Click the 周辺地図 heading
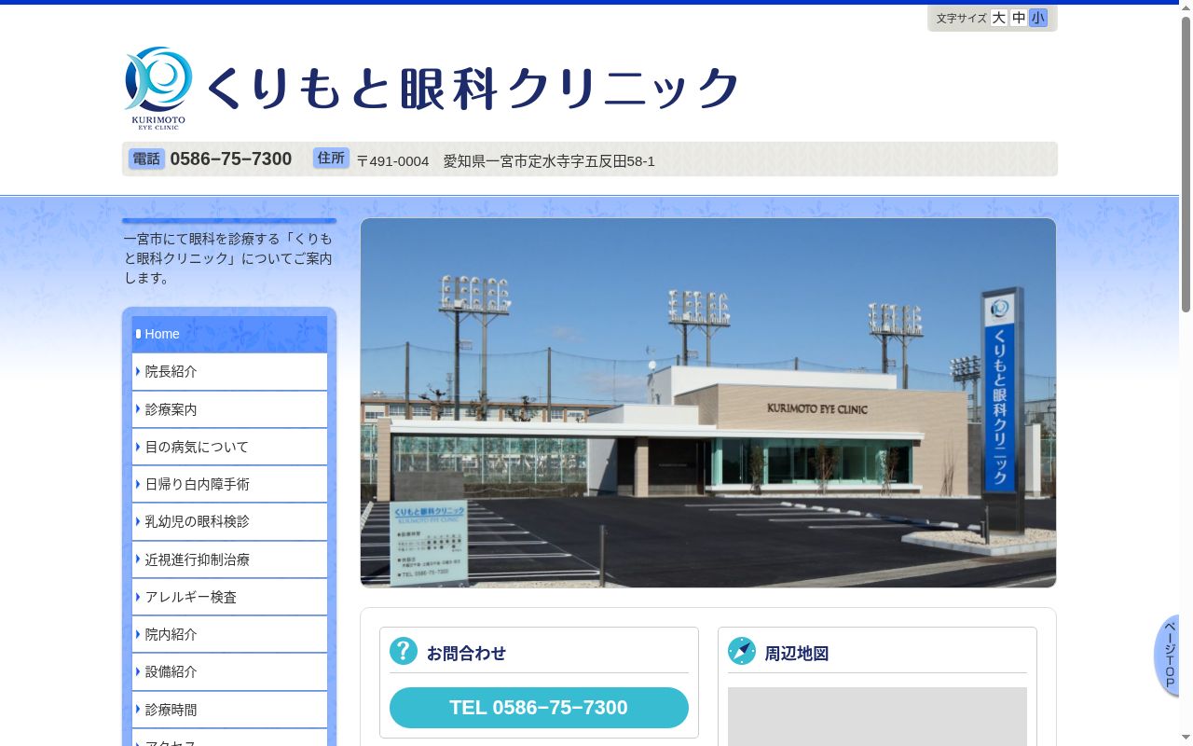The image size is (1193, 746). point(797,654)
